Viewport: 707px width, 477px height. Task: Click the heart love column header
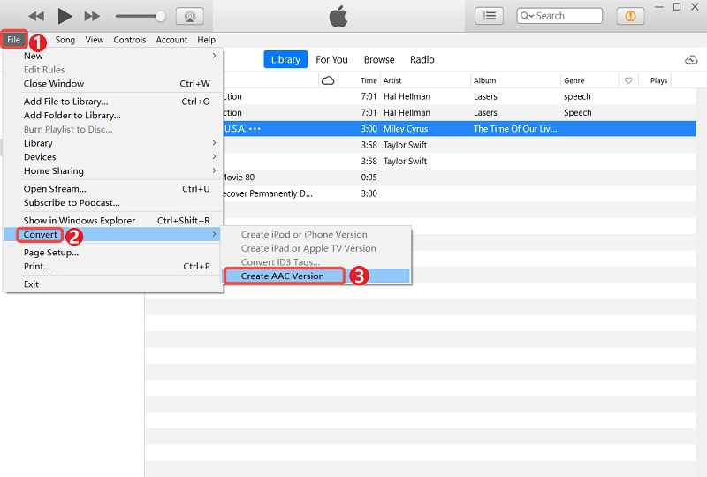pos(628,80)
